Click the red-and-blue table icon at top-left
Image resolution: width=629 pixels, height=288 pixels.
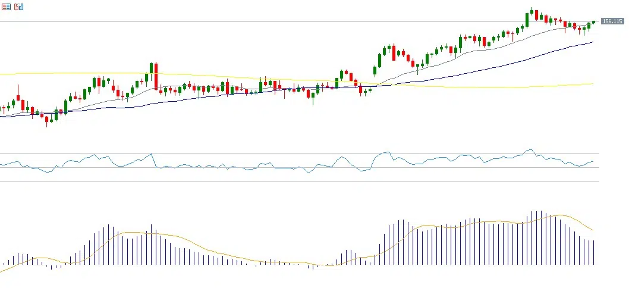click(5, 7)
